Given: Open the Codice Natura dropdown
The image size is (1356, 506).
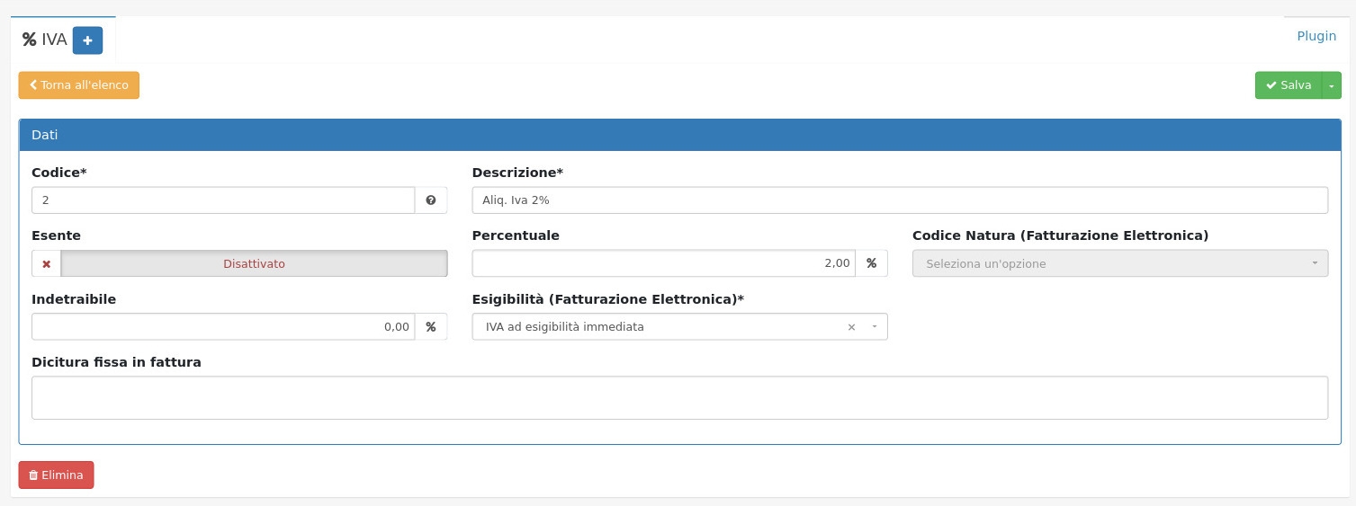Looking at the screenshot, I should (x=1119, y=264).
